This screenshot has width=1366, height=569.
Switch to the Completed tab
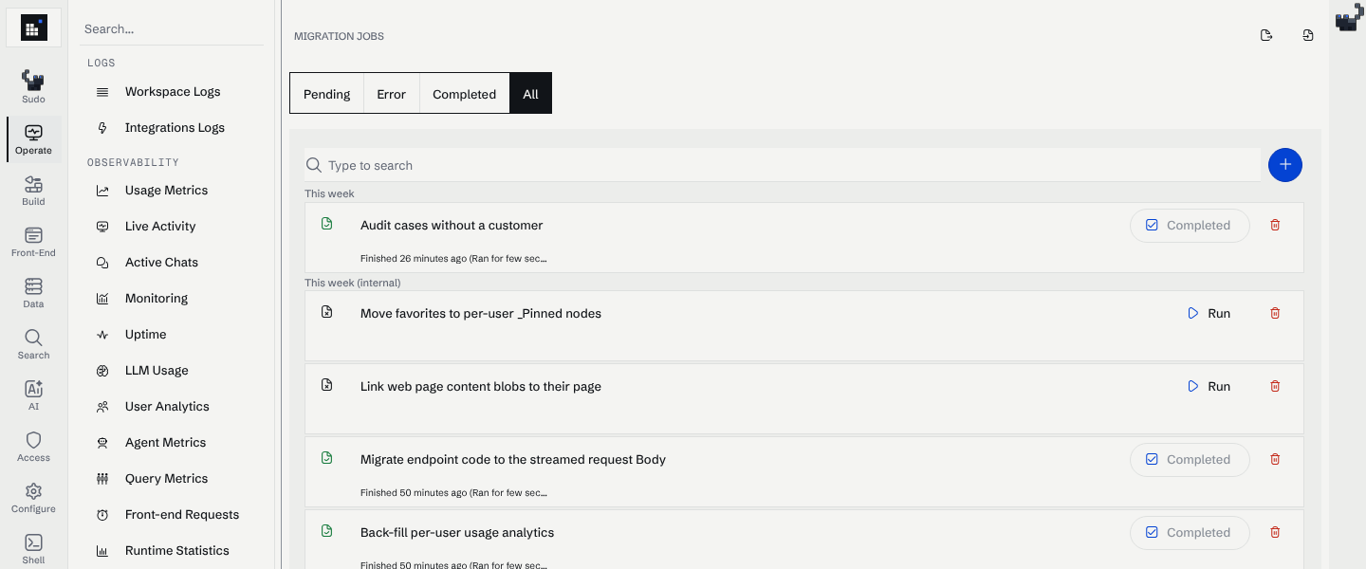click(x=464, y=94)
